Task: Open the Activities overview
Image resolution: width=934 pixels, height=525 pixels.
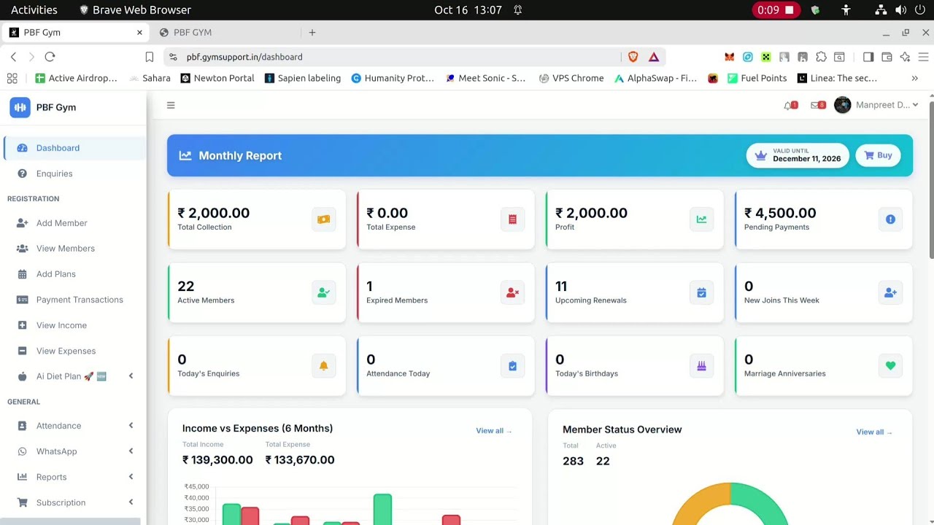Action: (x=34, y=10)
